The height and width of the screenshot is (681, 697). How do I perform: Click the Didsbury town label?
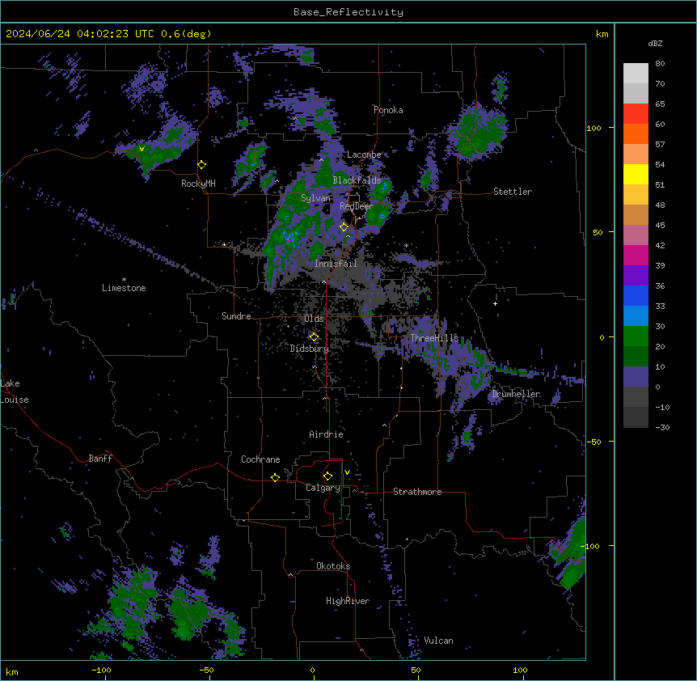pyautogui.click(x=310, y=349)
